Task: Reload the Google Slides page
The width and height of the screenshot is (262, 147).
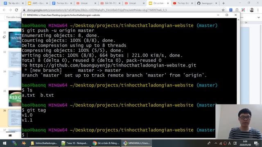Action: tap(16, 10)
